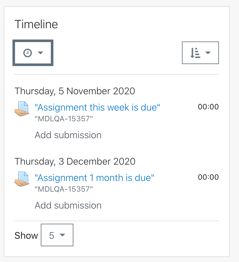The height and width of the screenshot is (262, 239).
Task: Open the date filter dropdown arrow
Action: [40, 53]
